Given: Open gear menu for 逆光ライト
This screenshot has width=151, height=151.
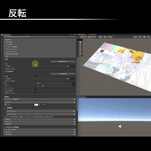Looking at the screenshot, I should coord(74,132).
